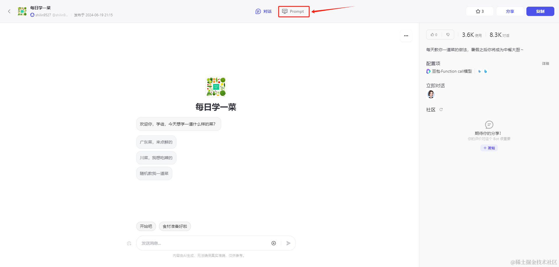Screen dimensions: 559x267
Task: Click the 开始吧 quick reply chip
Action: point(146,226)
